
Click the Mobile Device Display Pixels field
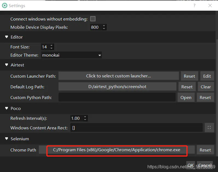click(96, 27)
